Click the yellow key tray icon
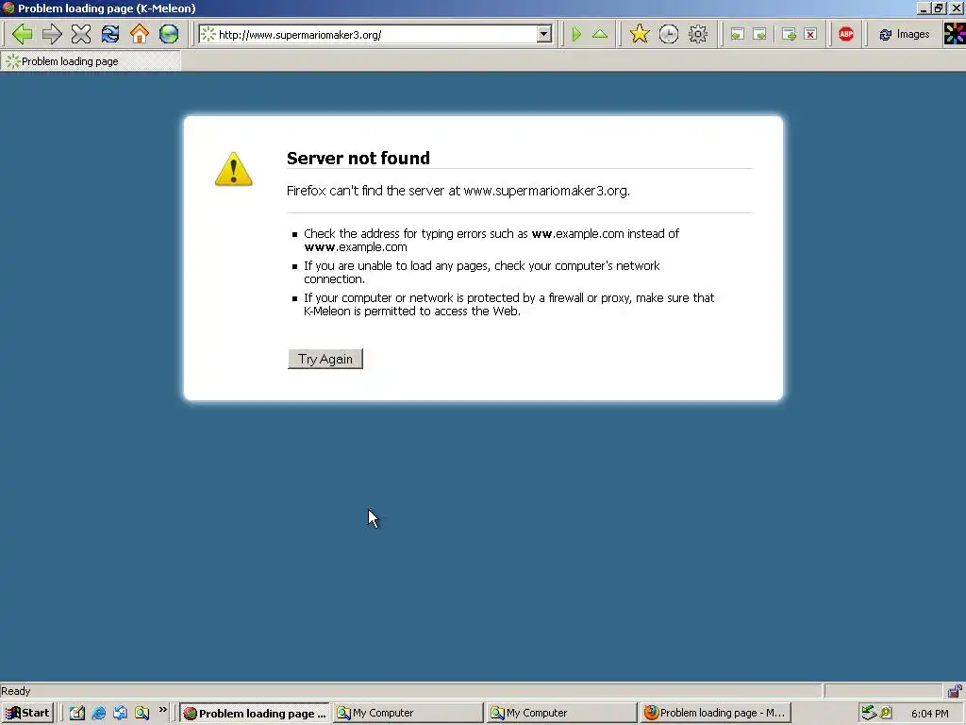 click(x=885, y=713)
